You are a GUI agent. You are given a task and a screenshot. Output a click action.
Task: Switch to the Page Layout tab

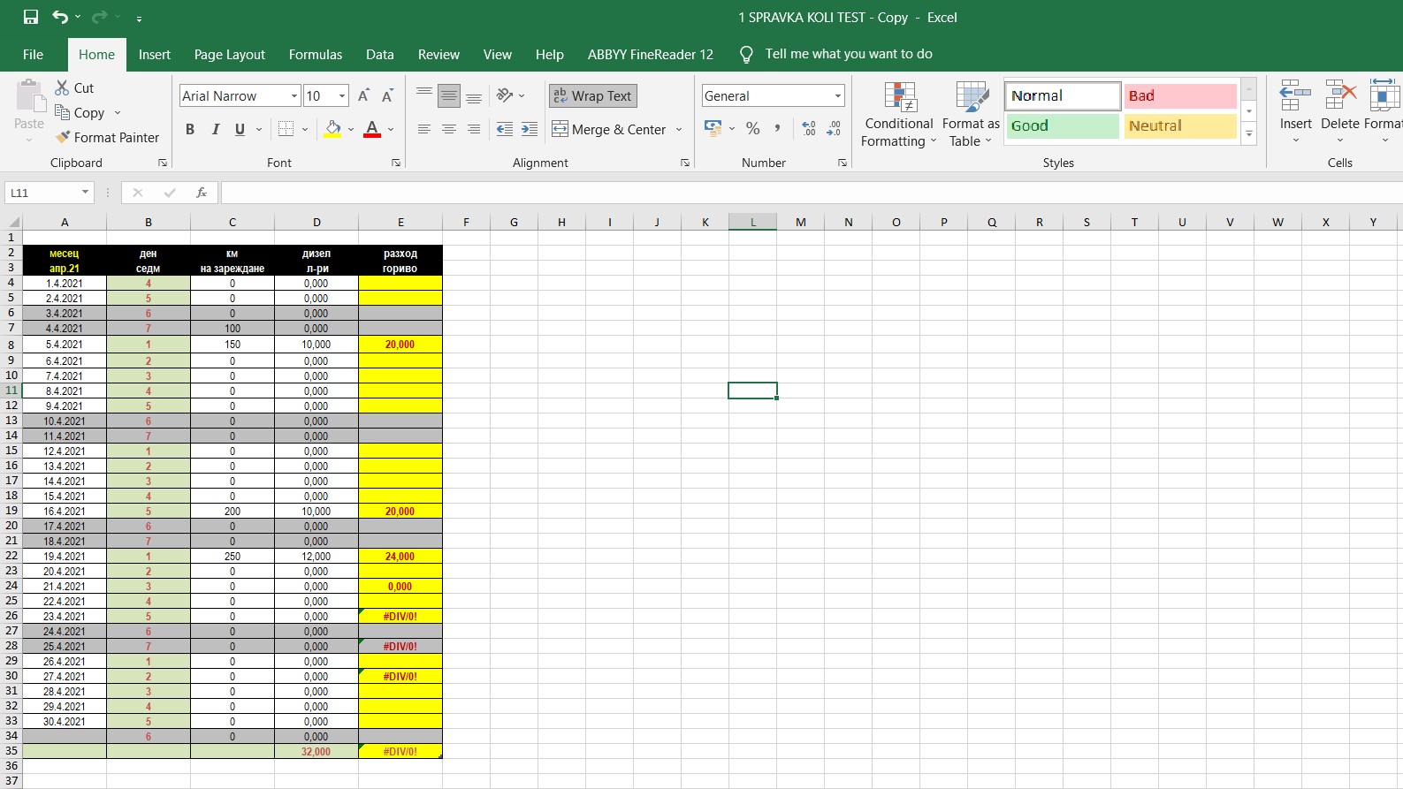(x=230, y=54)
